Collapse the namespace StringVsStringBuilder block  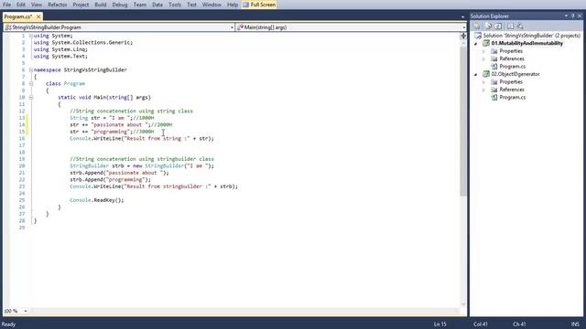[30, 70]
